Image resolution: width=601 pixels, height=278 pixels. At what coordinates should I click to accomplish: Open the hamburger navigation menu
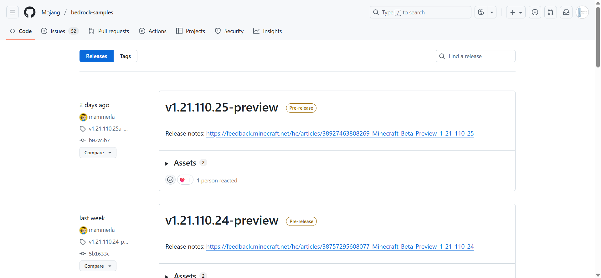pos(13,12)
